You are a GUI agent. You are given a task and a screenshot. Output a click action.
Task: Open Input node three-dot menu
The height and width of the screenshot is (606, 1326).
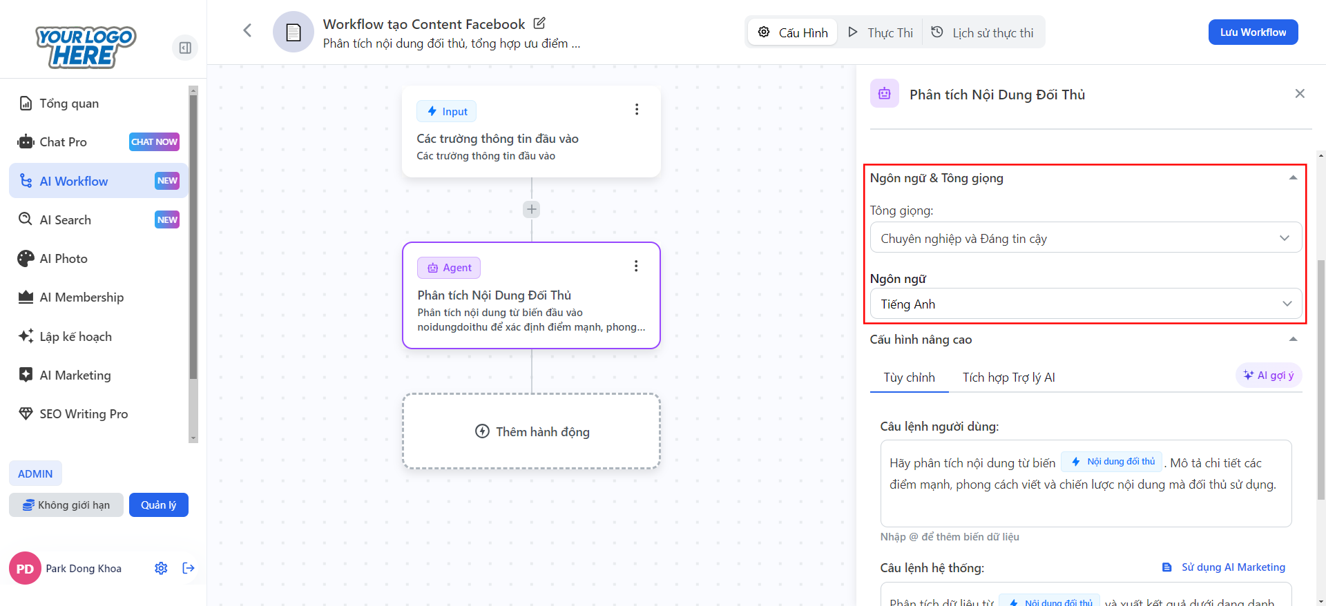[636, 110]
